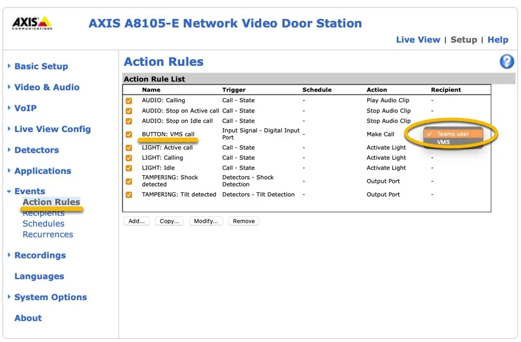This screenshot has height=342, width=521.
Task: Open the Help link in header
Action: tap(498, 39)
